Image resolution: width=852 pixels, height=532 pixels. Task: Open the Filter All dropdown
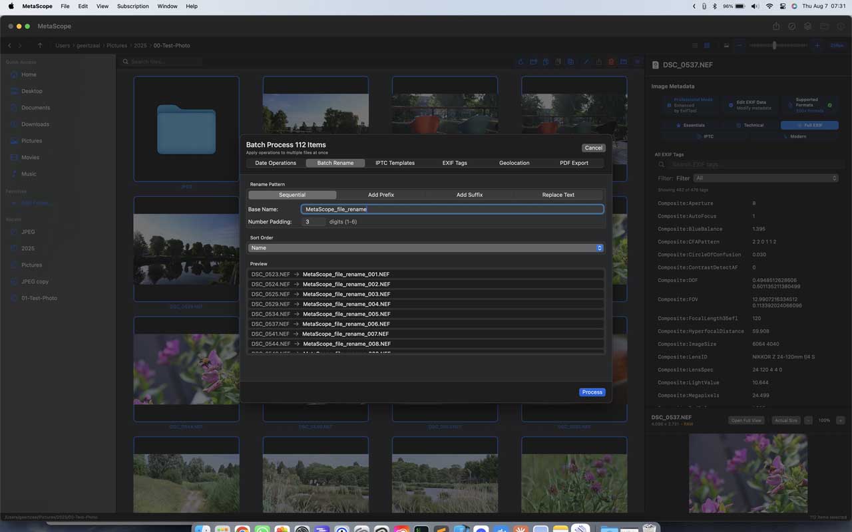click(765, 178)
